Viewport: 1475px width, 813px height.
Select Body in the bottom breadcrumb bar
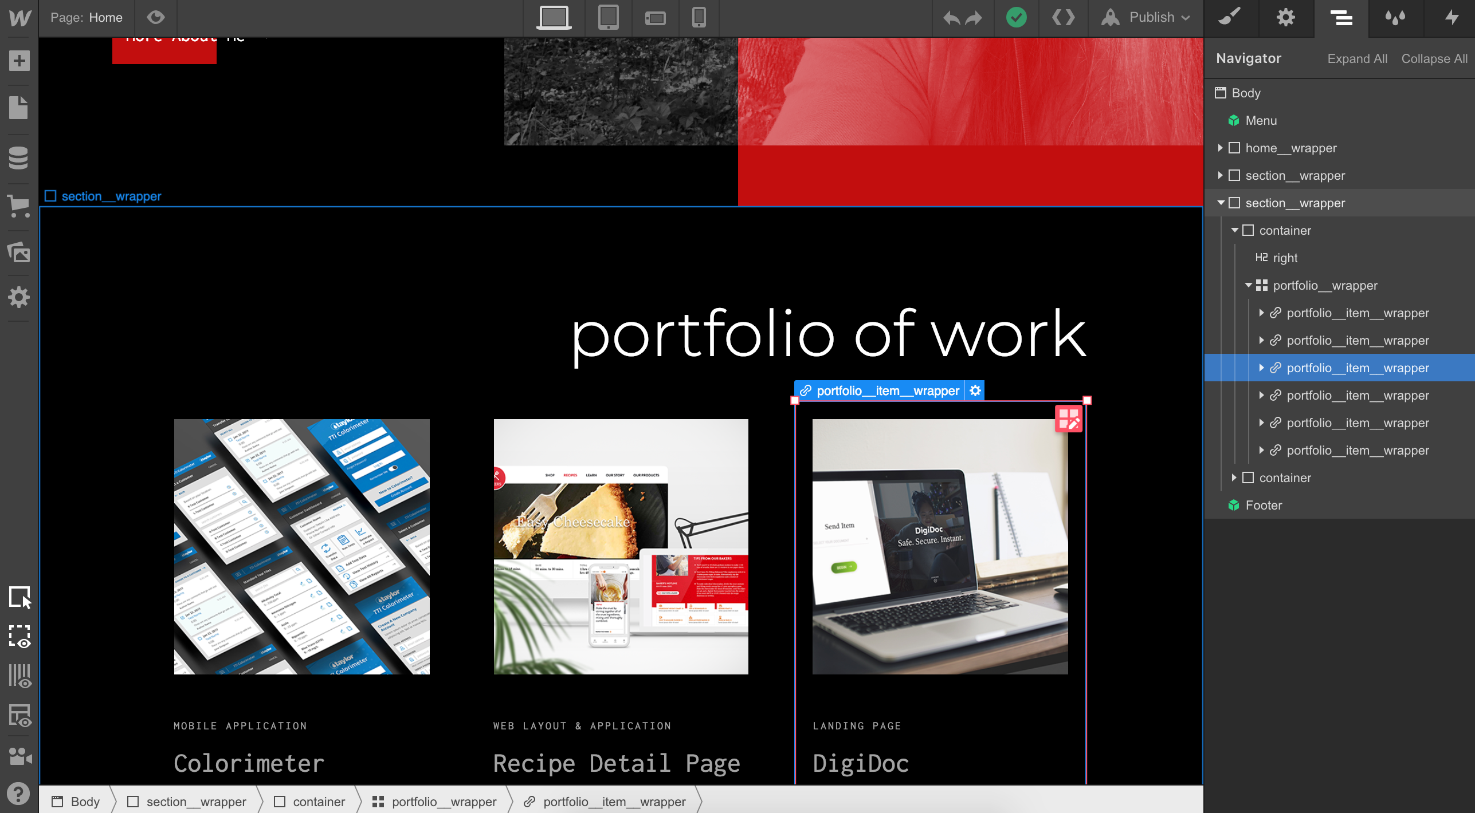84,801
